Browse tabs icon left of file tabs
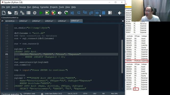This screenshot has width=170, height=95. 2,21
